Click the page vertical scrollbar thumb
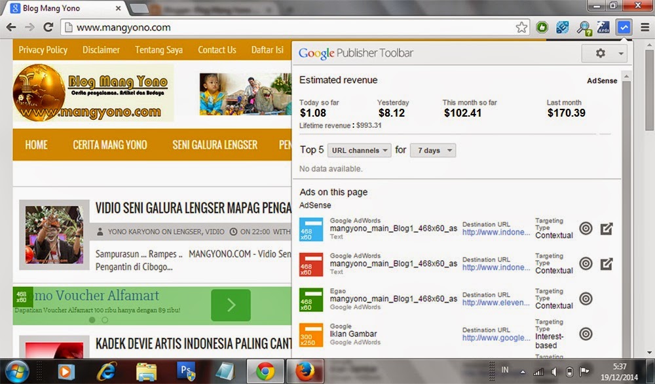This screenshot has height=384, width=655. pyautogui.click(x=649, y=91)
